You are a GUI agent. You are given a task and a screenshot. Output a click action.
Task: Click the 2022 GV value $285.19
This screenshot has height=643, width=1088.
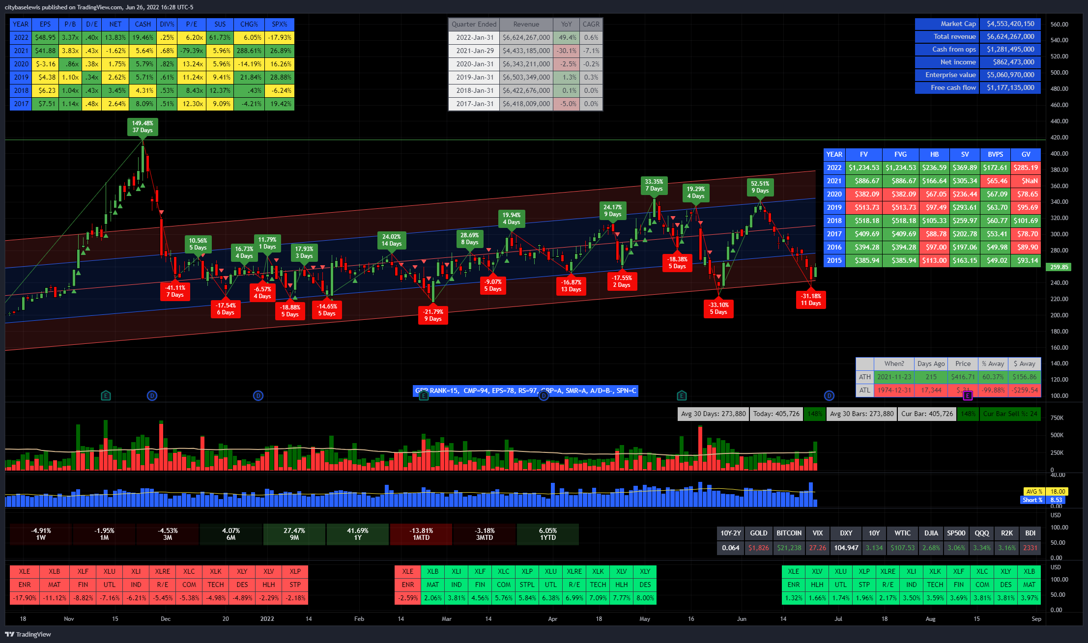coord(1026,168)
